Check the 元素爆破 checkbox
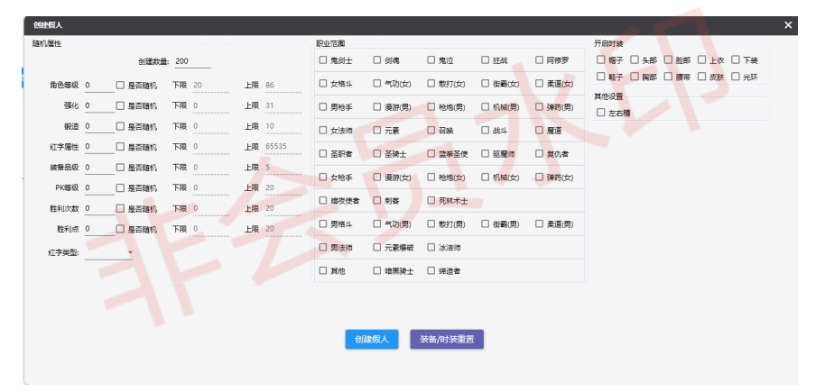 click(x=377, y=247)
